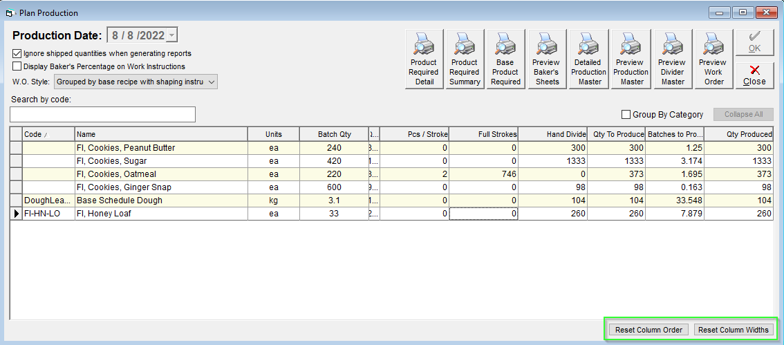The image size is (784, 345).
Task: Click the Name column header
Action: (162, 134)
